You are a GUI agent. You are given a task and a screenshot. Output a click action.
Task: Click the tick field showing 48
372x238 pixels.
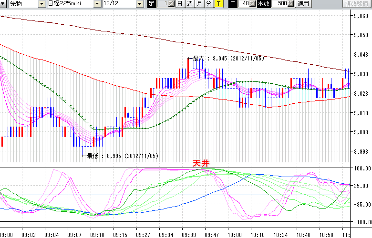[243, 4]
